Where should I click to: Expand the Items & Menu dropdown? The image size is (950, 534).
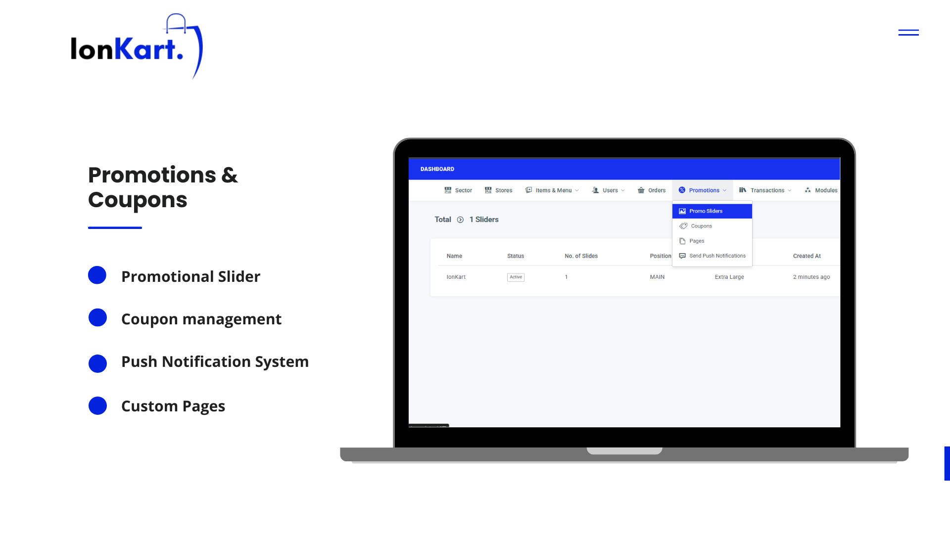coord(552,190)
